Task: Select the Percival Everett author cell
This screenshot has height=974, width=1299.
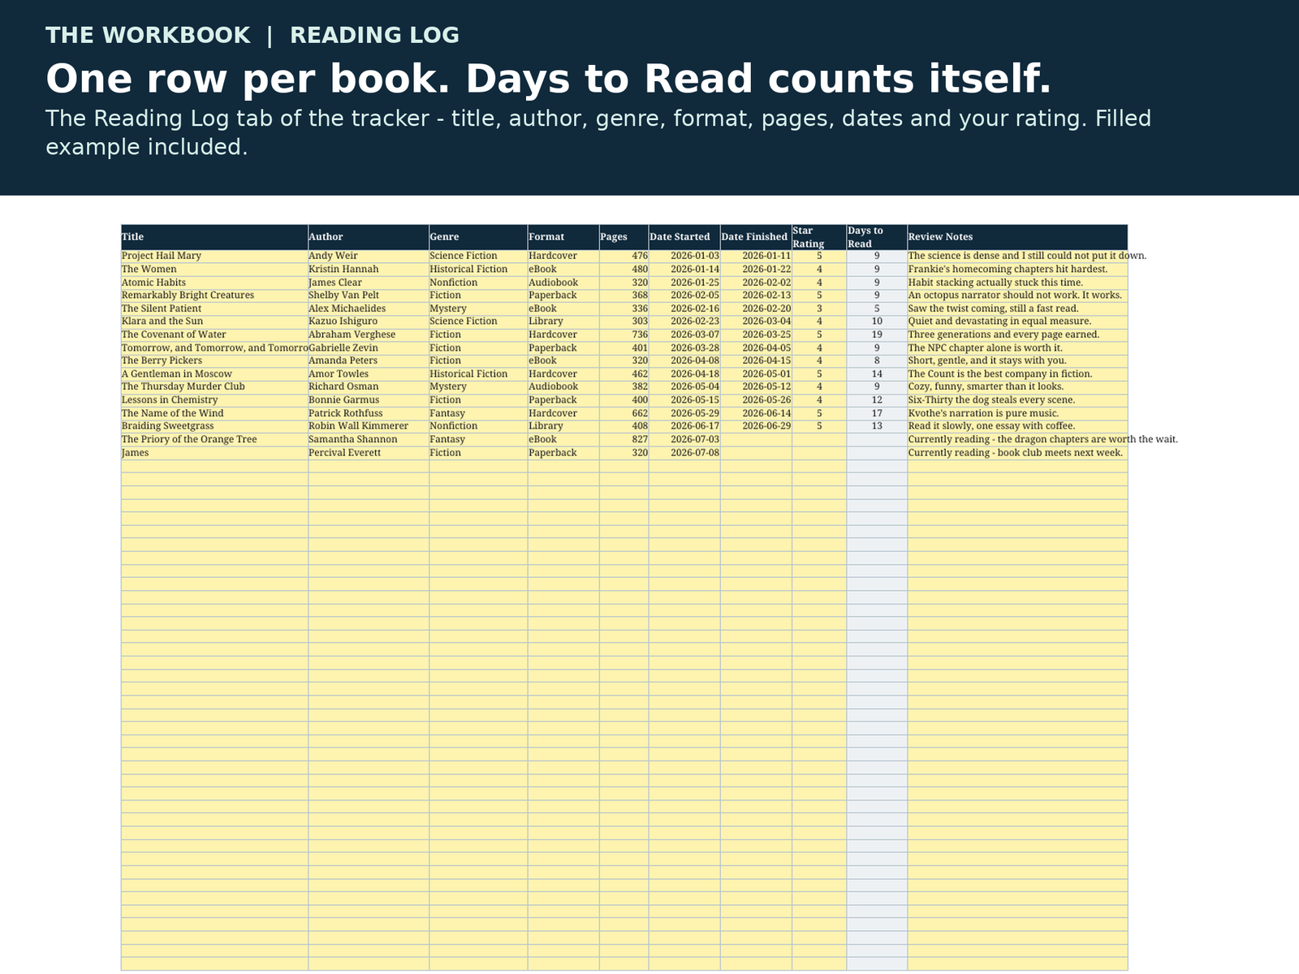Action: (369, 453)
